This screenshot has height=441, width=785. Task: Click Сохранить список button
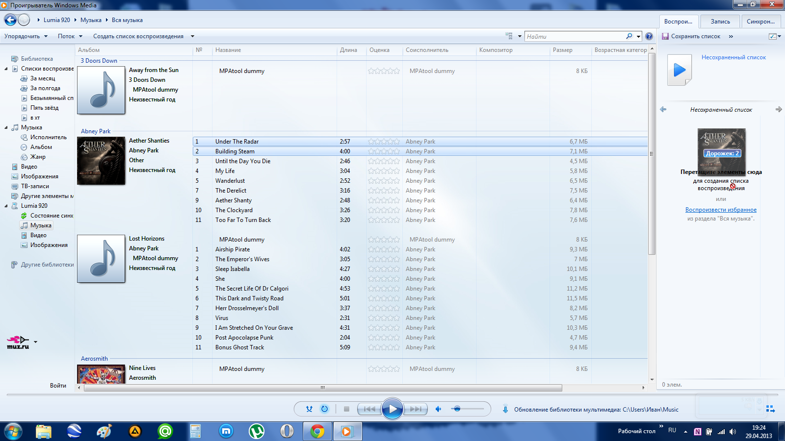(691, 36)
